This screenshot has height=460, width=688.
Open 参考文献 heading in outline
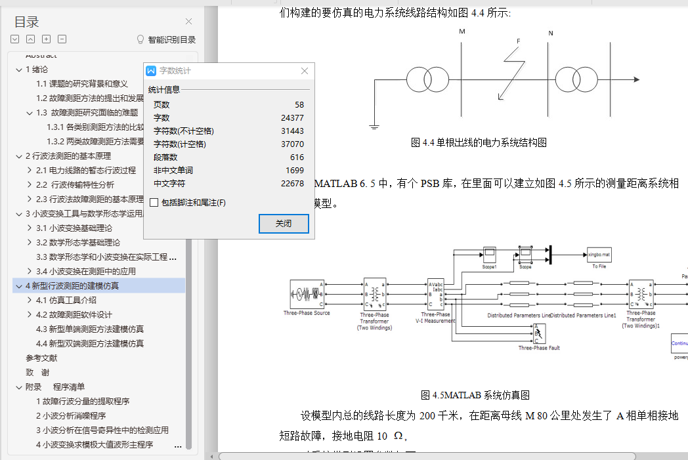coord(41,358)
